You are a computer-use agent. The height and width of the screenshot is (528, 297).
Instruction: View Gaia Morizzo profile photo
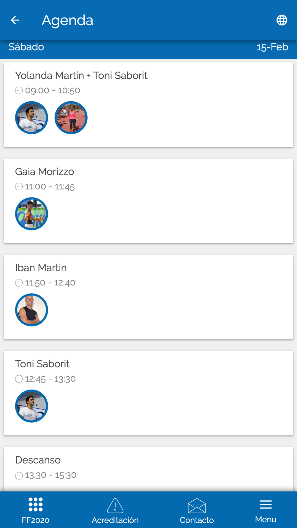click(x=31, y=214)
